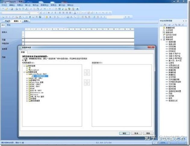Create a new report with toolbar icon

click(3, 9)
